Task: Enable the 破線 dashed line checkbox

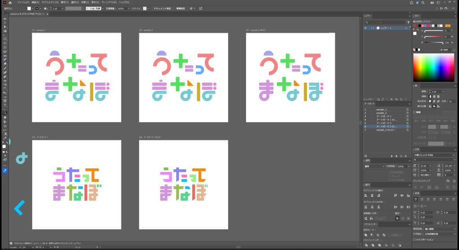Action: [x=415, y=113]
